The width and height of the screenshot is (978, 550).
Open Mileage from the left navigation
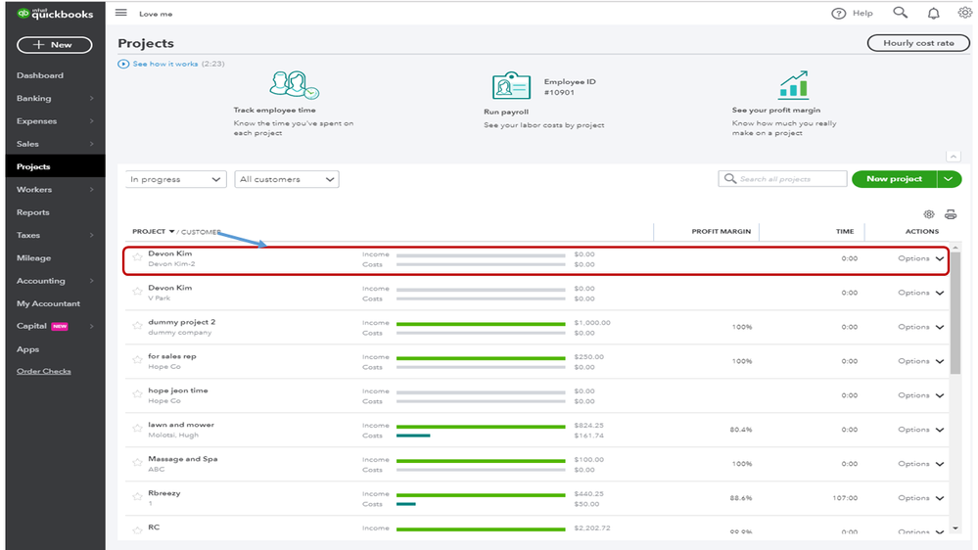tap(34, 258)
